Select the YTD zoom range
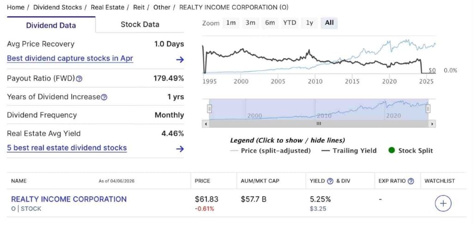 tap(290, 23)
